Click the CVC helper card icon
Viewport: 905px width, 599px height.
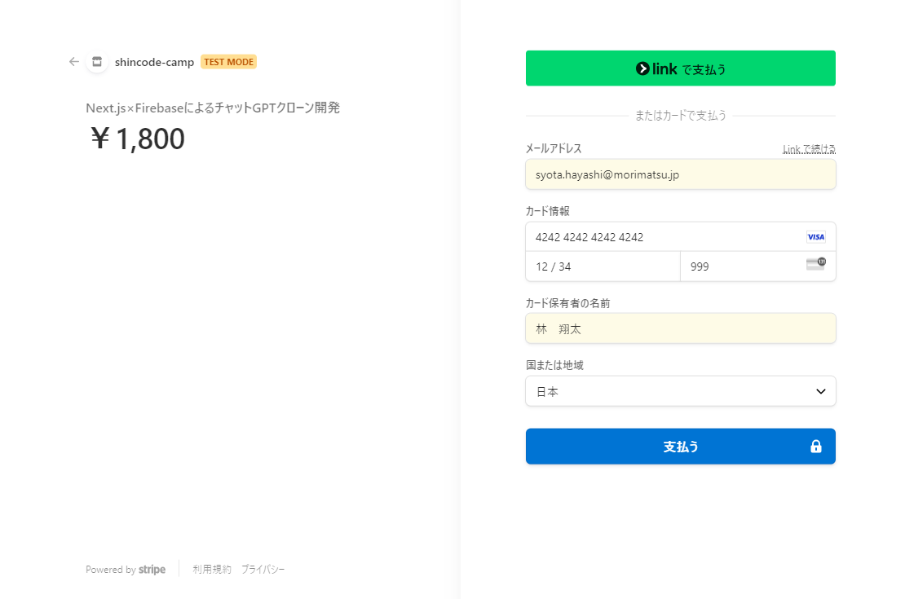816,263
